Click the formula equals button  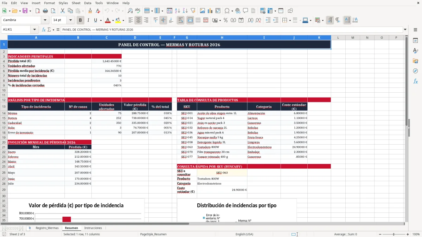(x=57, y=29)
